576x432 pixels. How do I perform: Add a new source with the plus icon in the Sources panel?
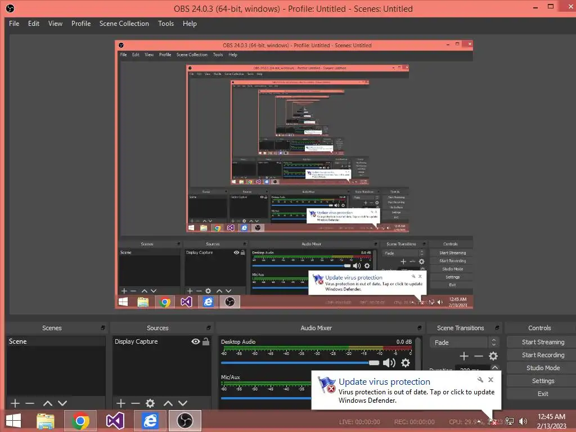click(121, 403)
